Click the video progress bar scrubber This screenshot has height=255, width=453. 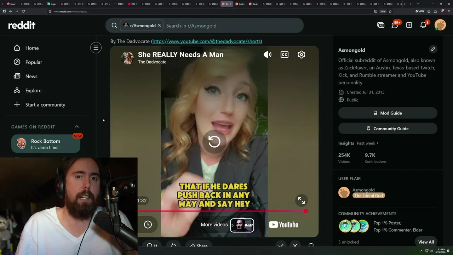pyautogui.click(x=306, y=211)
